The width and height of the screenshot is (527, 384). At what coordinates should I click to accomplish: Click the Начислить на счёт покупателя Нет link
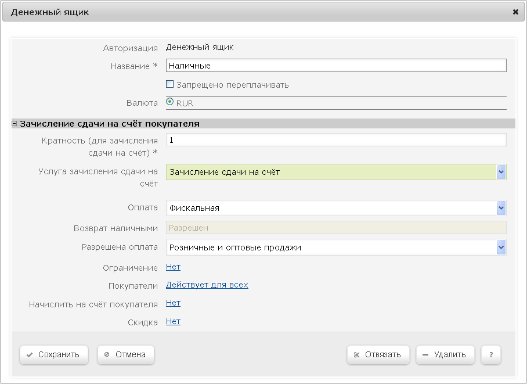point(173,303)
